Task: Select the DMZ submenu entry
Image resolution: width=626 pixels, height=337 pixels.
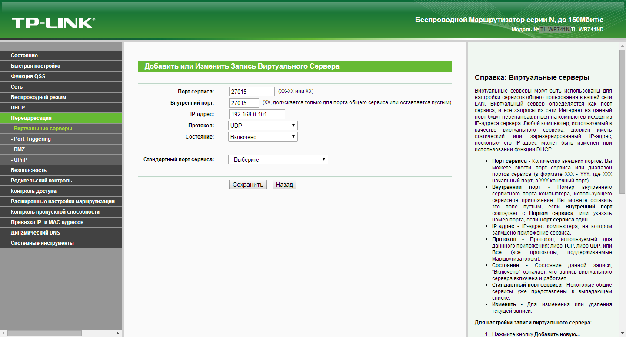Action: 61,149
